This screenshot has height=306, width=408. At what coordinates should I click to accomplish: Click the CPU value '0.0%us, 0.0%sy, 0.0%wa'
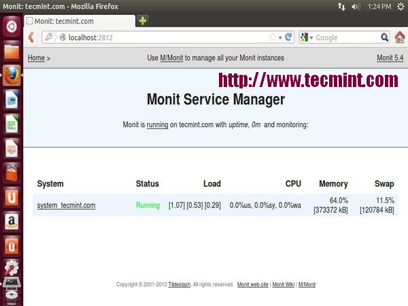[265, 205]
